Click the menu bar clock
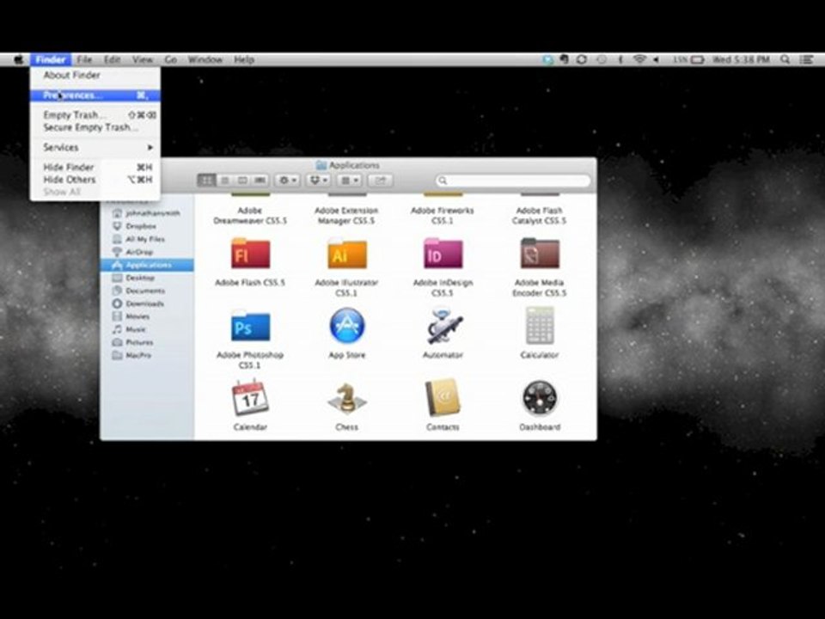This screenshot has height=619, width=825. coord(741,59)
